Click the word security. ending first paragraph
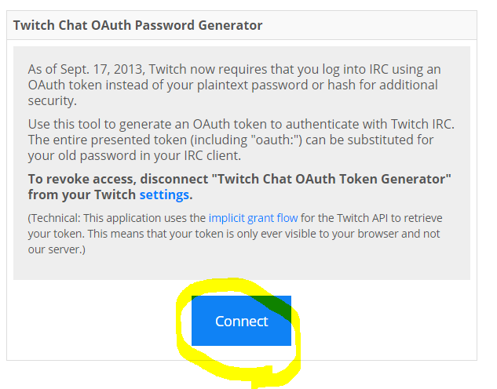Screen dimensions: 497x389 tap(53, 100)
